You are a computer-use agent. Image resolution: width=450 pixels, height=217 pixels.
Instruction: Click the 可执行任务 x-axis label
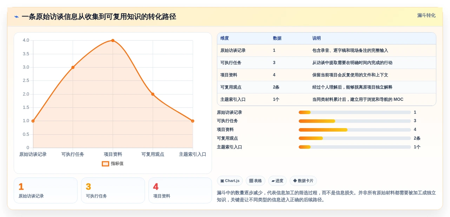pos(73,154)
